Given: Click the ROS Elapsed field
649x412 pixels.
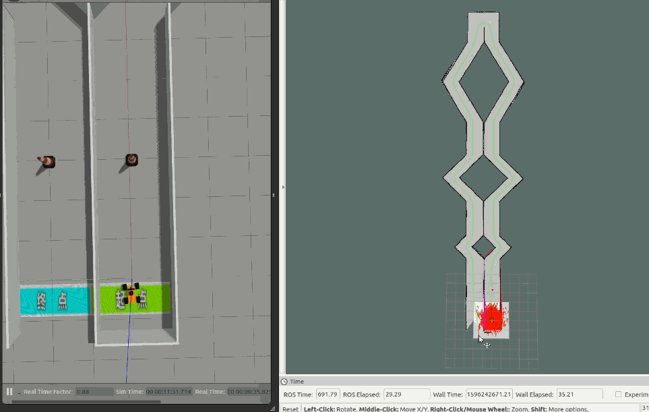Looking at the screenshot, I should click(406, 394).
